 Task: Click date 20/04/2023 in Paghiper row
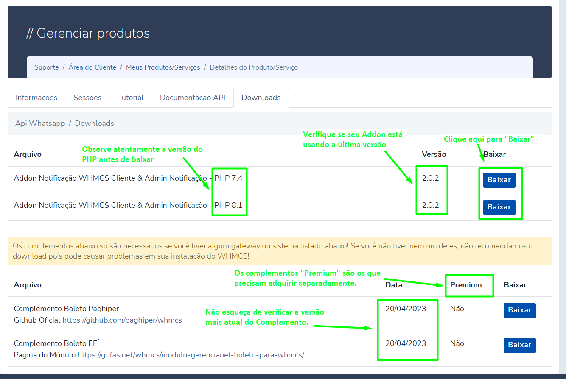pos(406,309)
